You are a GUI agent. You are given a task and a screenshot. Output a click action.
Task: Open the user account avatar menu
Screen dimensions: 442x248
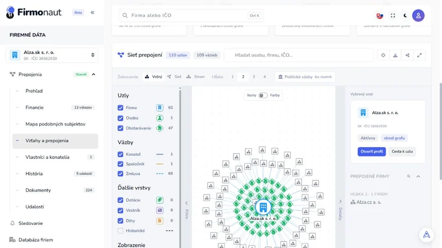point(418,15)
